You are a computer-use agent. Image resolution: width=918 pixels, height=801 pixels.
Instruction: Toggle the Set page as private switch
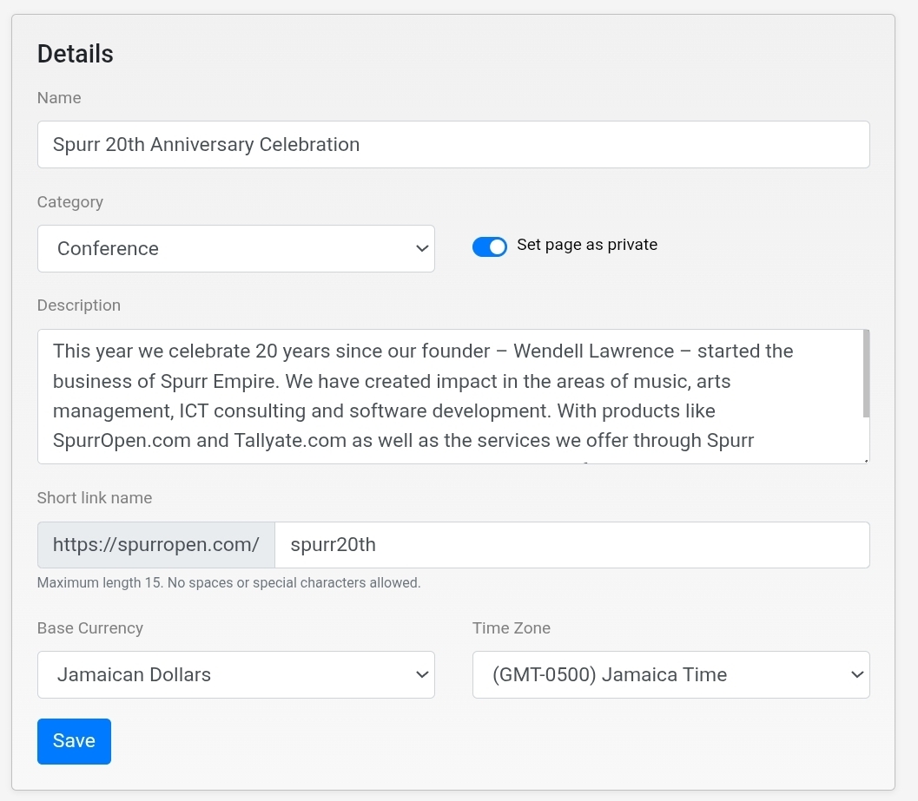(490, 246)
